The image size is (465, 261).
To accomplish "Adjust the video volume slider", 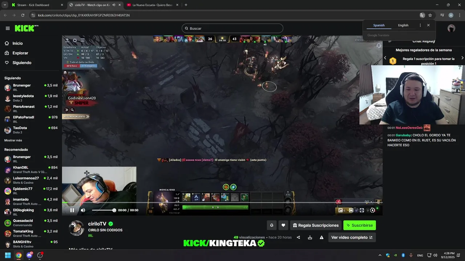I will pos(104,210).
